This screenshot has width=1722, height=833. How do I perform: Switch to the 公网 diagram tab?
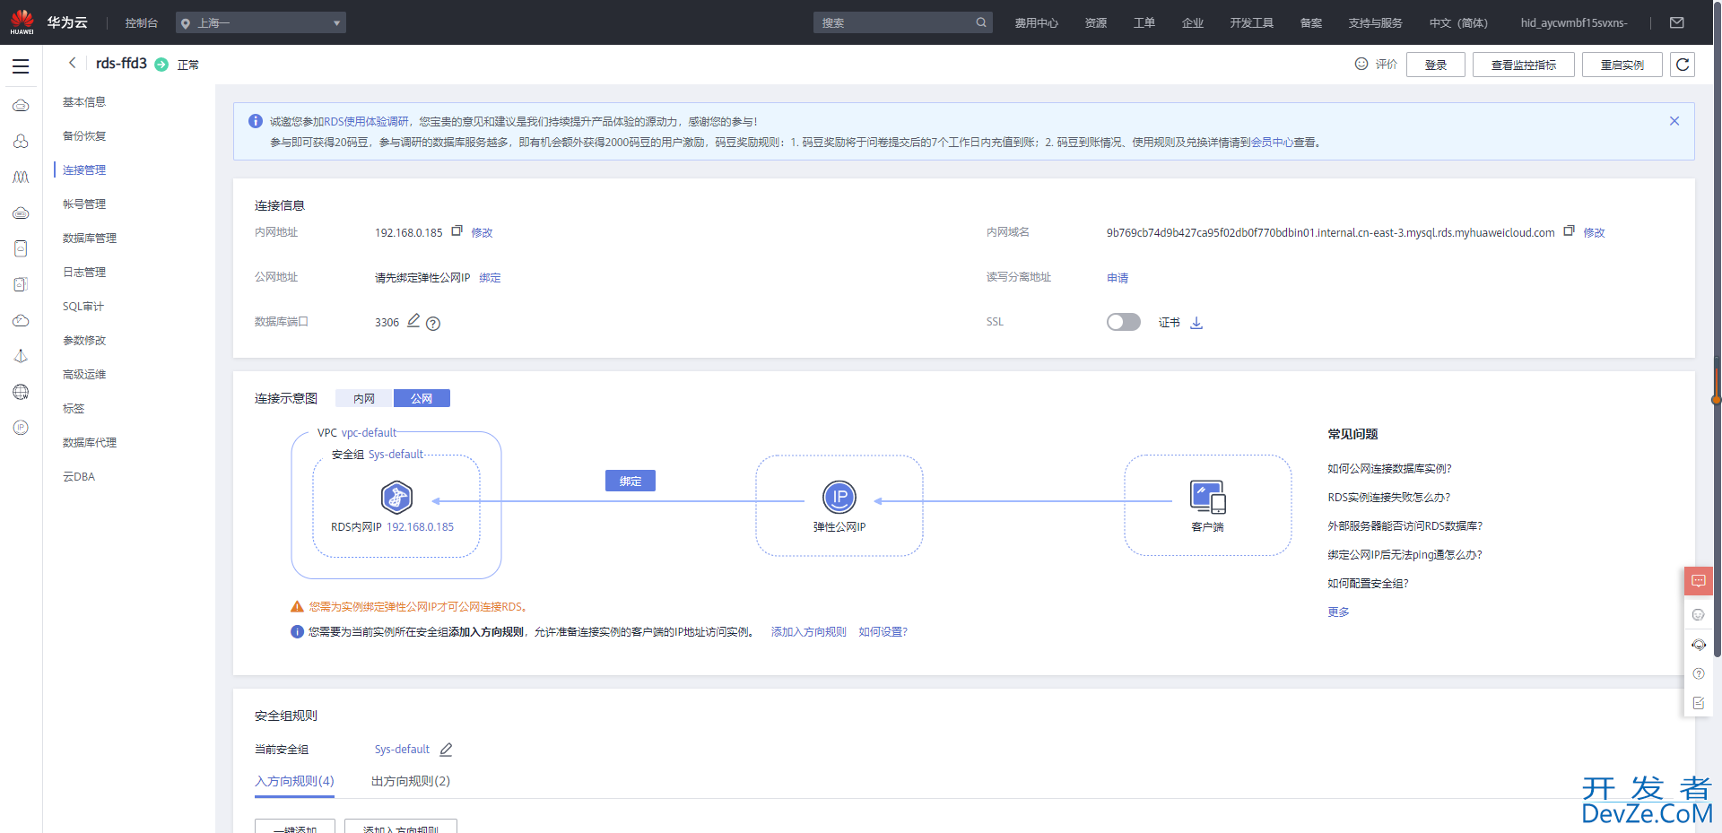tap(422, 398)
